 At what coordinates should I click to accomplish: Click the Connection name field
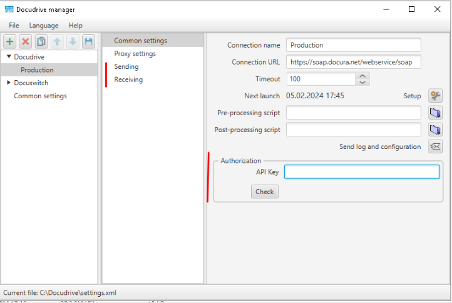pos(354,45)
